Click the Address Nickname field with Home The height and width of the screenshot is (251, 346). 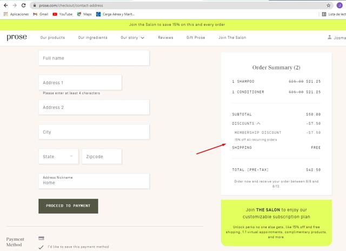(x=94, y=181)
